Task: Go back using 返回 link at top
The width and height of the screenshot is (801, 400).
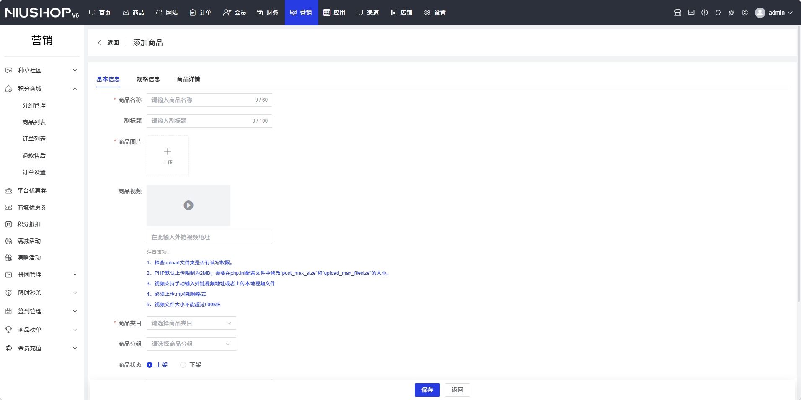Action: tap(109, 43)
